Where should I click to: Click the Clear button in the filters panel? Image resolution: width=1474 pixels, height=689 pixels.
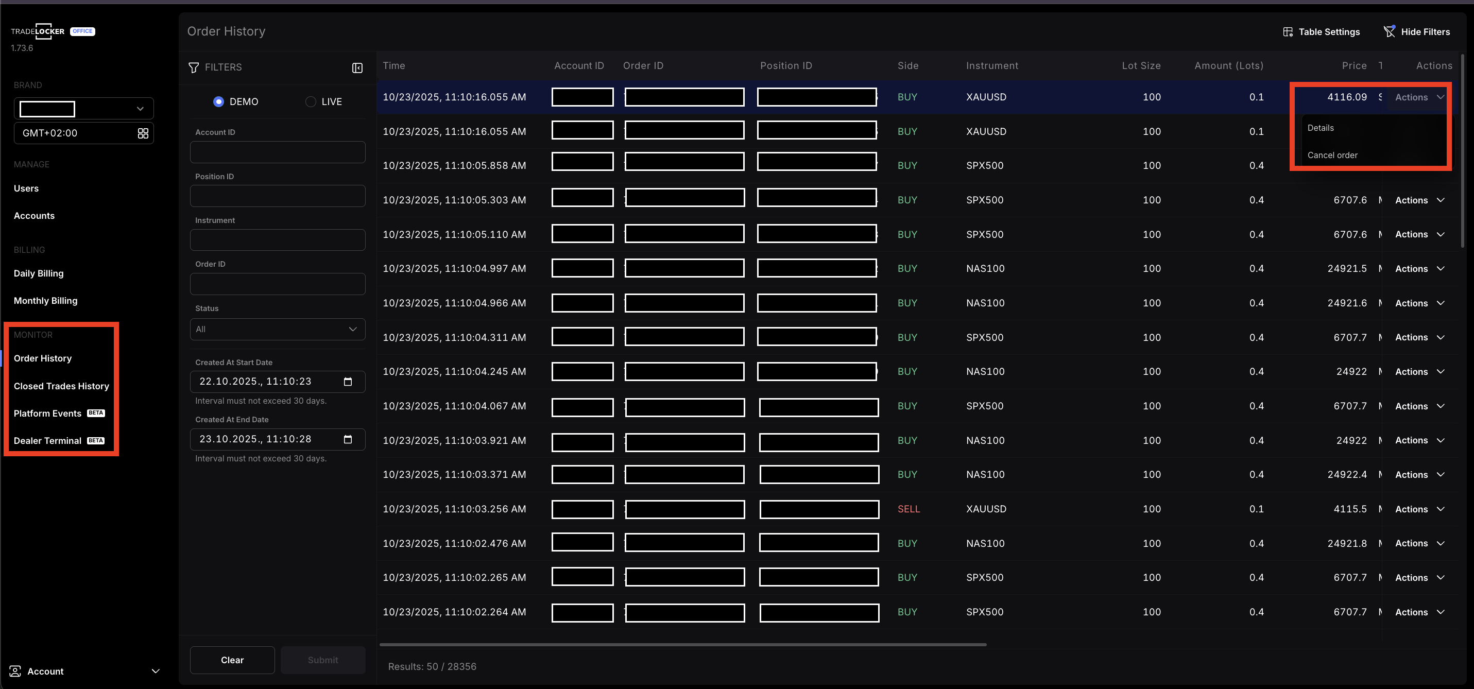click(x=232, y=659)
